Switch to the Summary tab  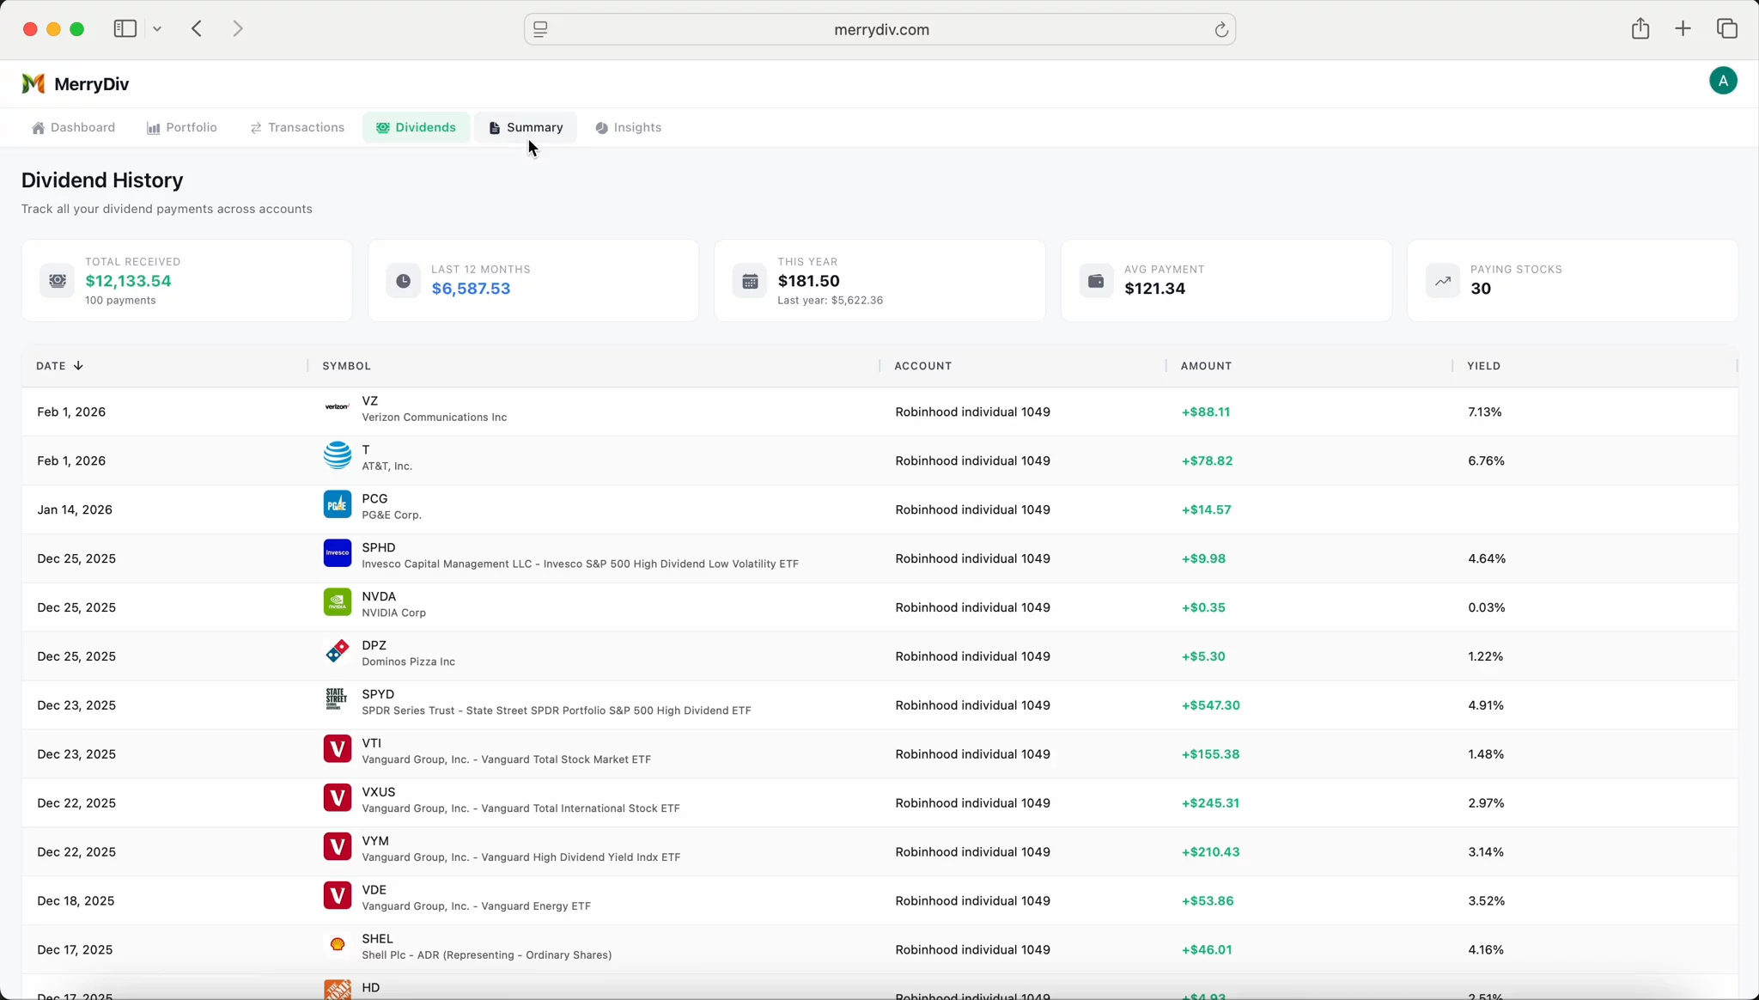tap(526, 128)
